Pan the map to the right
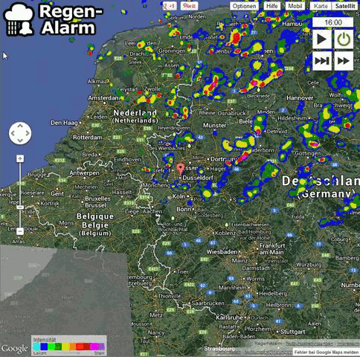This screenshot has width=360, height=357. (28, 133)
